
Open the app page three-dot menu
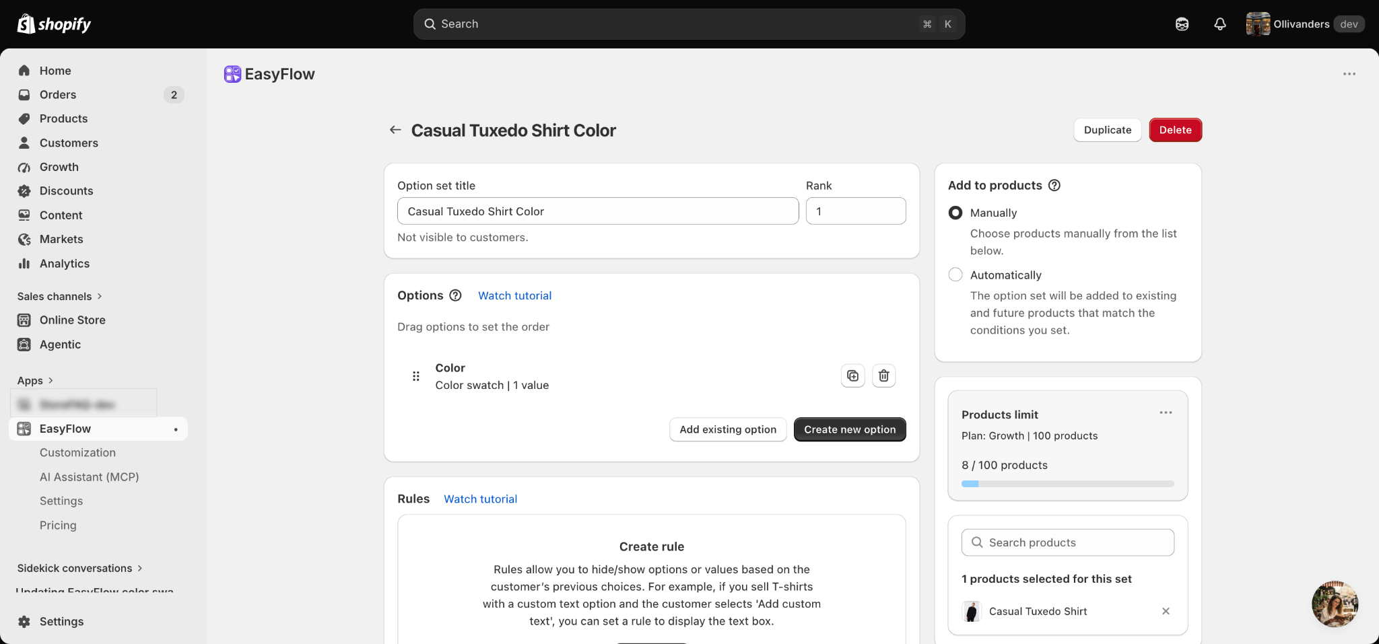(x=1349, y=74)
